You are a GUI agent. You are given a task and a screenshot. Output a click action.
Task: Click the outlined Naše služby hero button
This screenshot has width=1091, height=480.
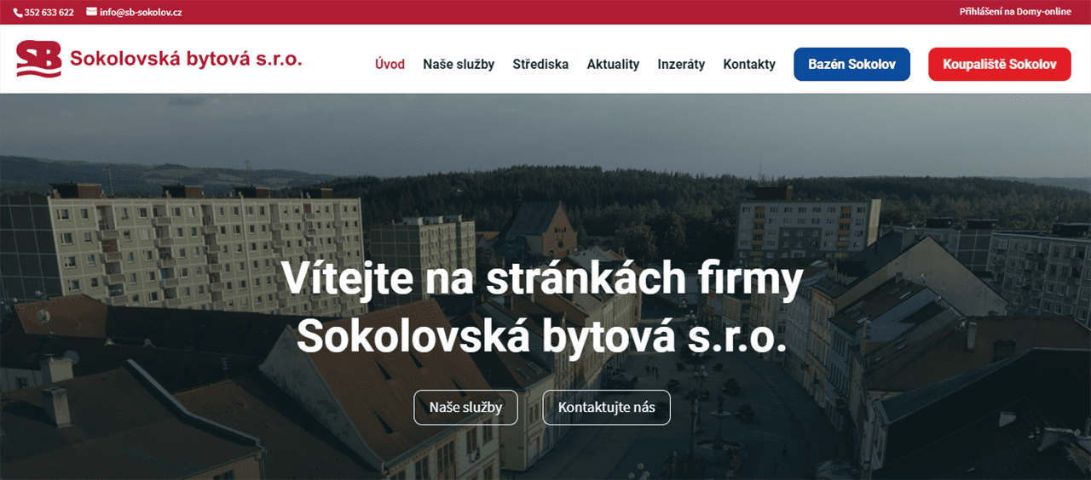coord(465,407)
